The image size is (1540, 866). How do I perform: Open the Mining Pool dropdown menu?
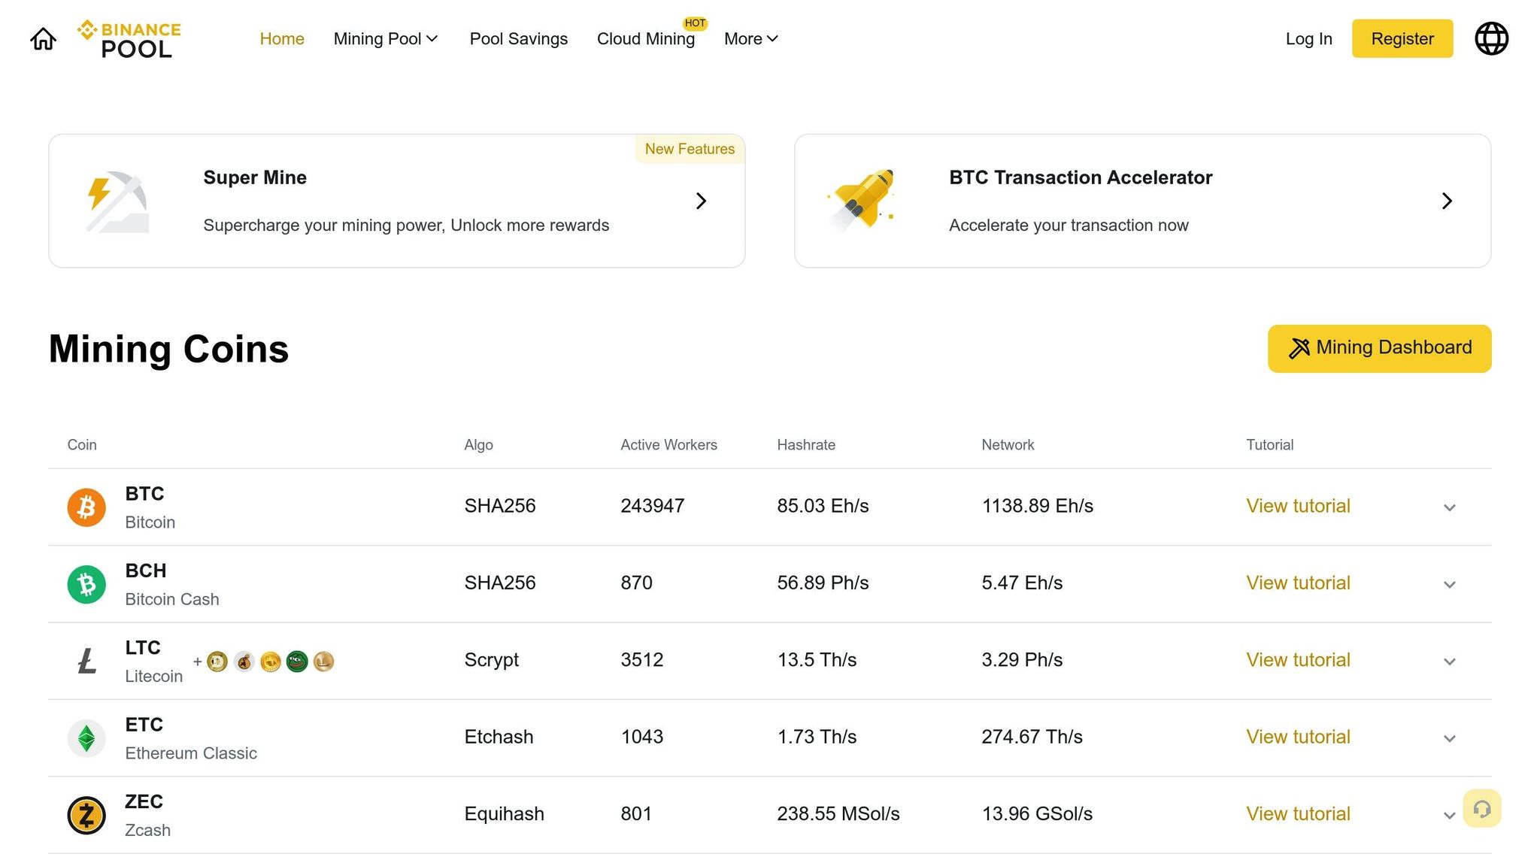point(385,38)
